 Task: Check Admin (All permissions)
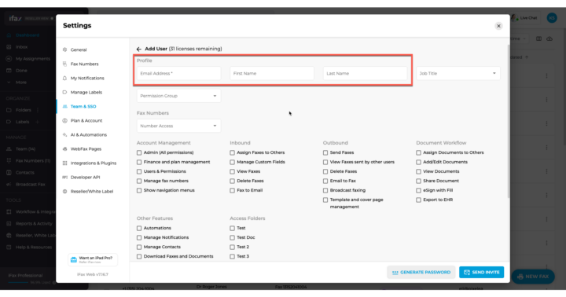pyautogui.click(x=139, y=152)
